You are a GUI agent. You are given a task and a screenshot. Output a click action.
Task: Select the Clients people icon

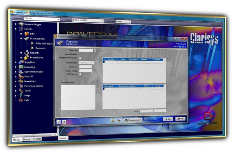(x=21, y=29)
